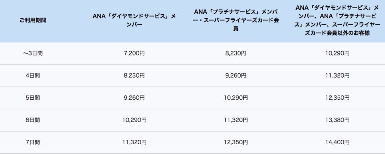The height and width of the screenshot is (154, 385).
Task: Select 11,320円 in the 7日間 row
Action: 134,142
